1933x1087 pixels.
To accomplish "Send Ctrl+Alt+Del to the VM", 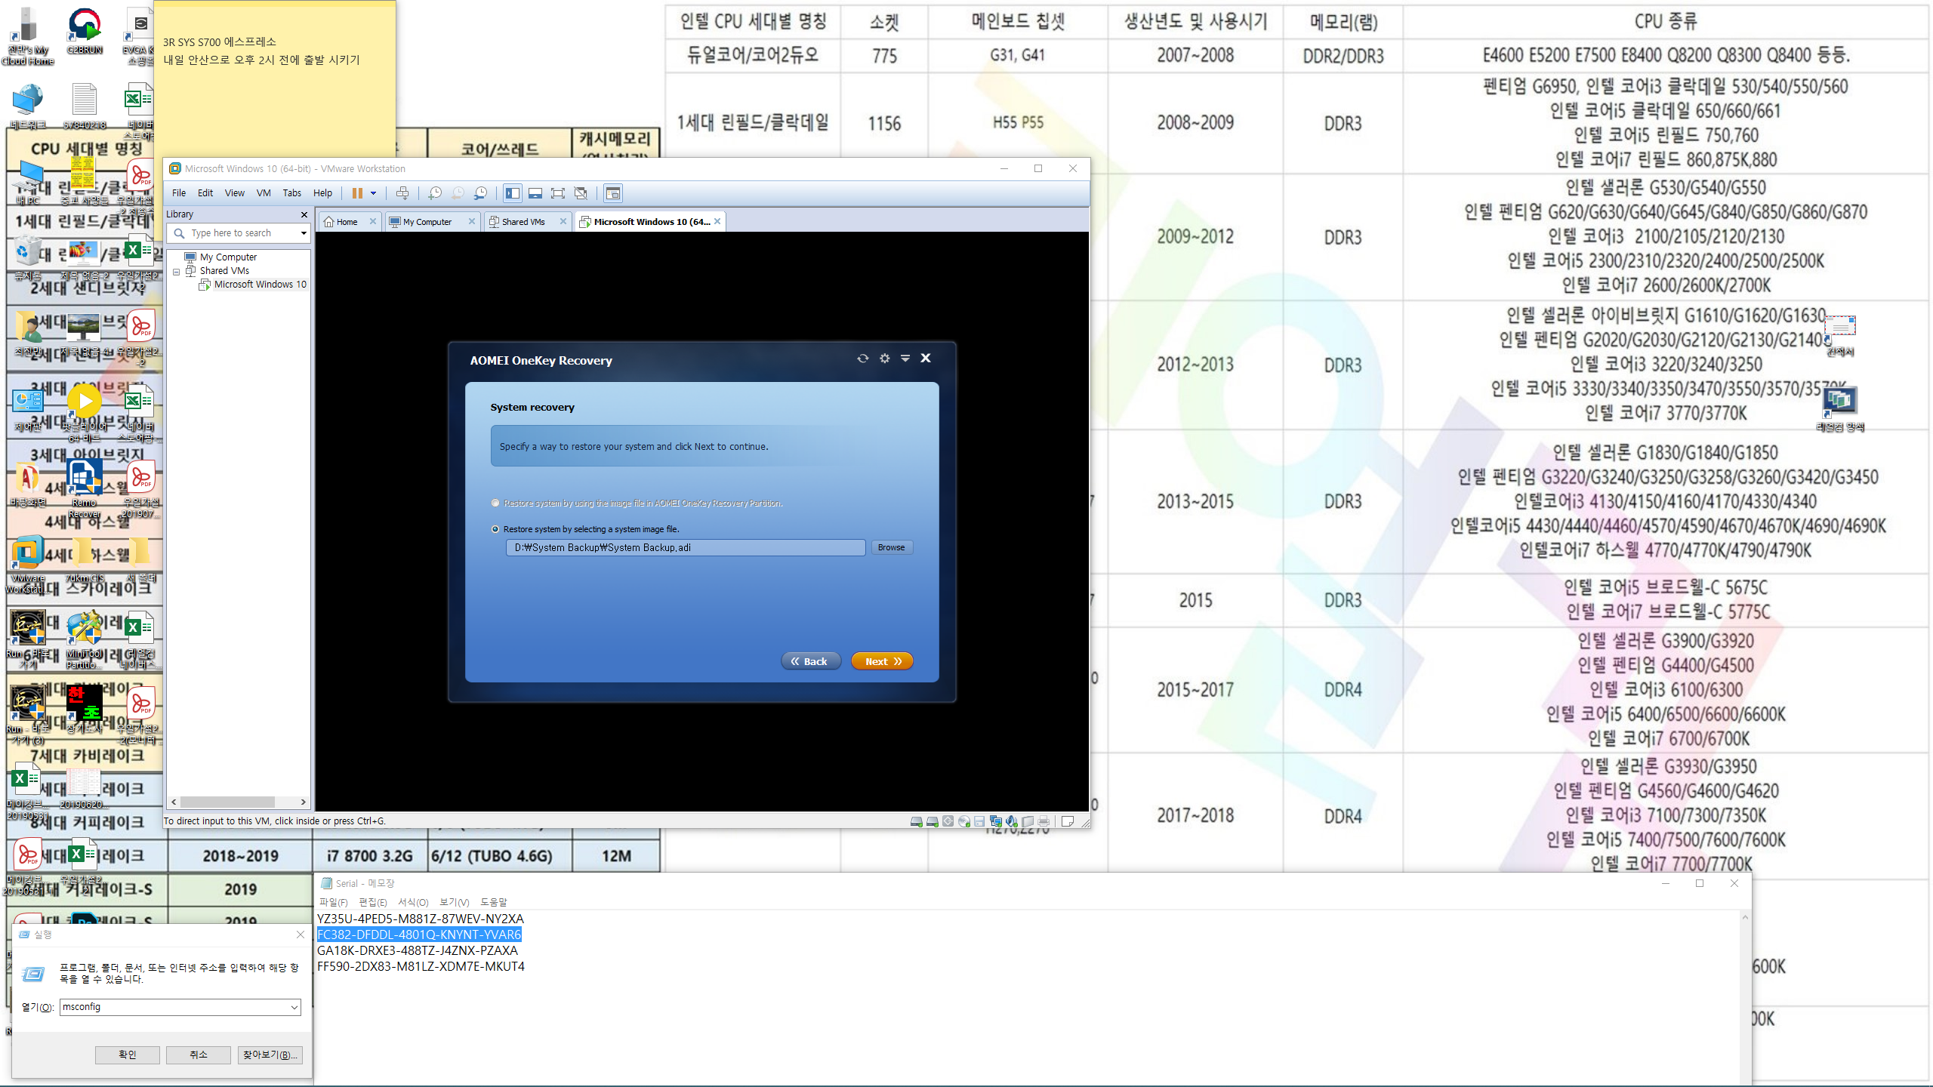I will click(x=402, y=193).
